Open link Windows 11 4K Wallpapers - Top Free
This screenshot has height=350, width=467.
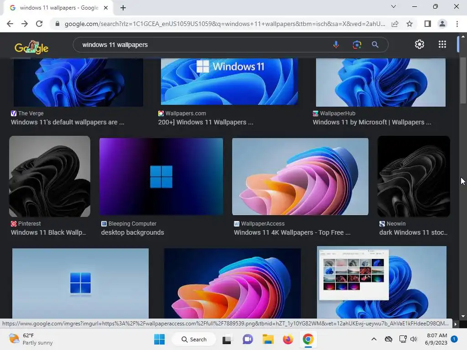(292, 232)
